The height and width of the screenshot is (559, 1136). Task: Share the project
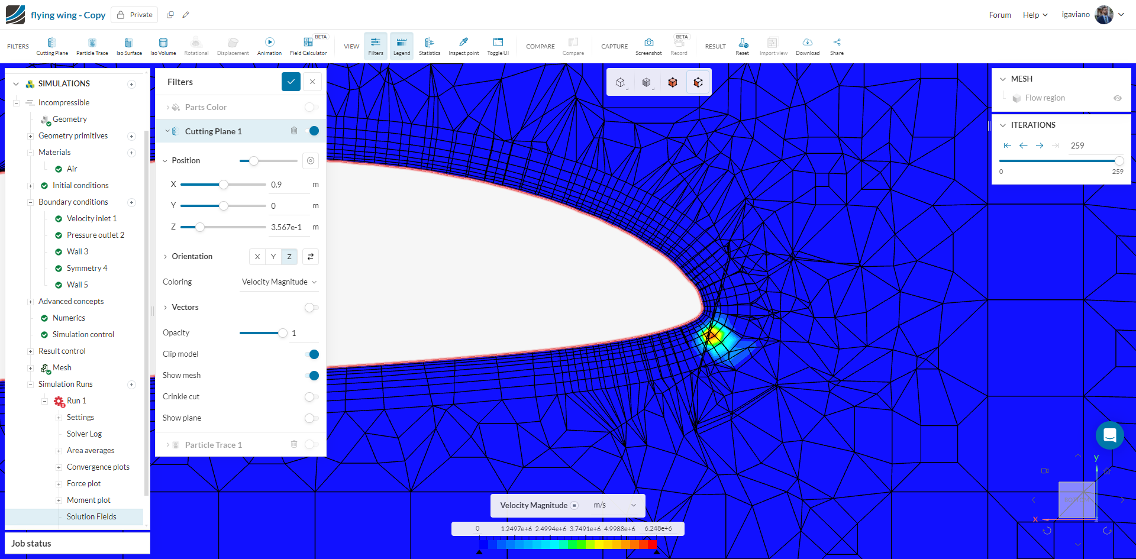click(837, 46)
